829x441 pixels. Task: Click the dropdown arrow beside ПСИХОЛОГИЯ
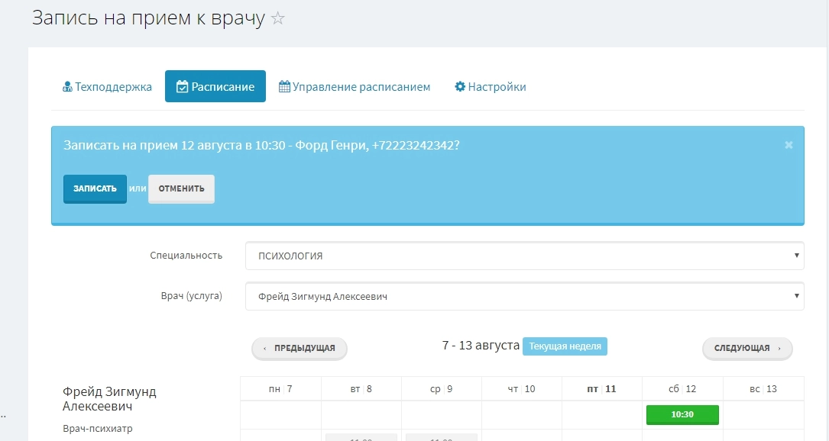pos(795,256)
